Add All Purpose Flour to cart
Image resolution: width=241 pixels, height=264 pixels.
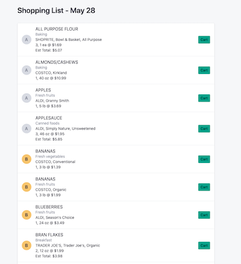pos(204,40)
